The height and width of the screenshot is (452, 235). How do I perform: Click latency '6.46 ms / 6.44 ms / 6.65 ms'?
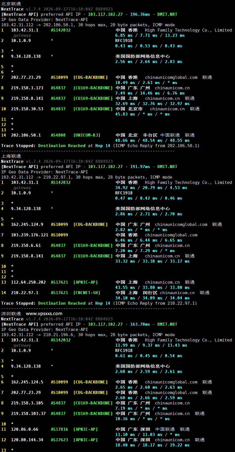coord(149,240)
